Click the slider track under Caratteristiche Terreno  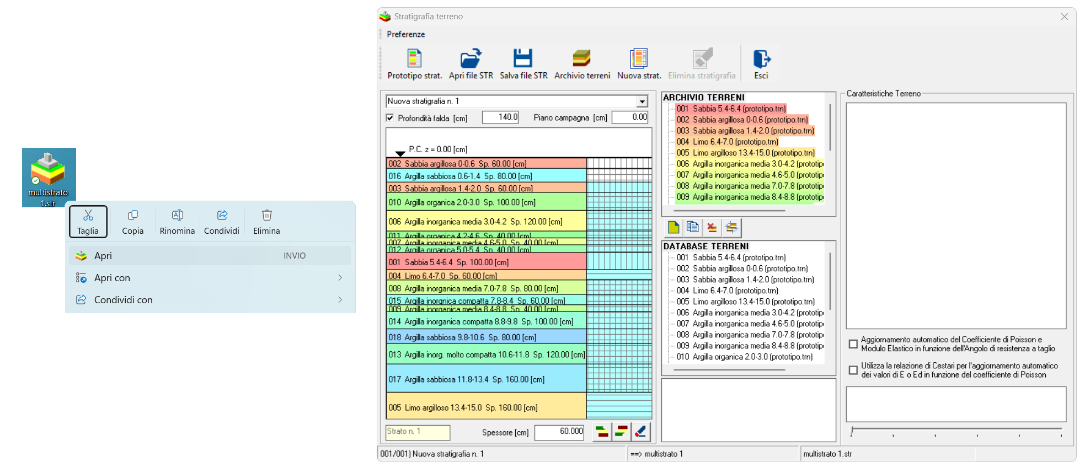pyautogui.click(x=956, y=429)
